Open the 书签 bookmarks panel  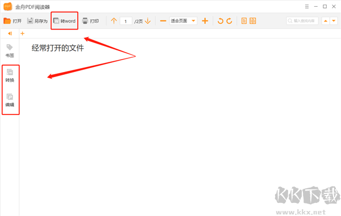point(10,51)
